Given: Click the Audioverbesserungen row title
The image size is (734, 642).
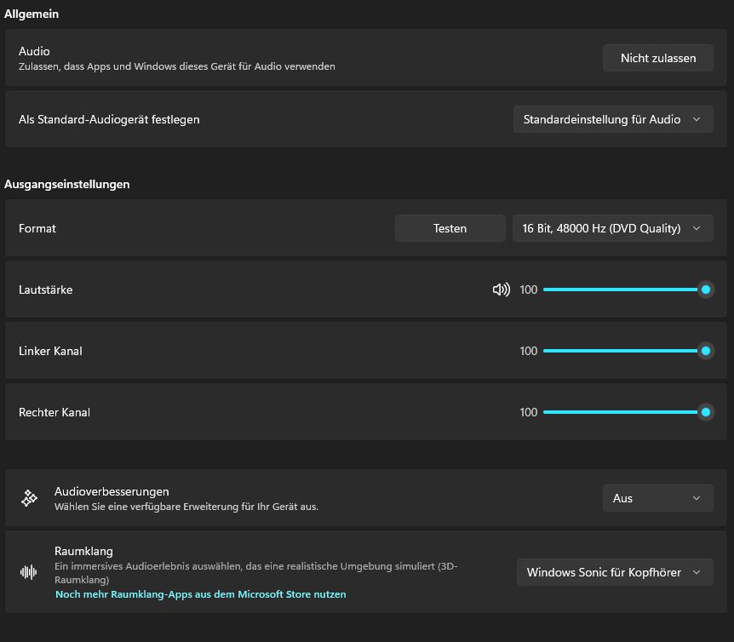Looking at the screenshot, I should (x=112, y=491).
